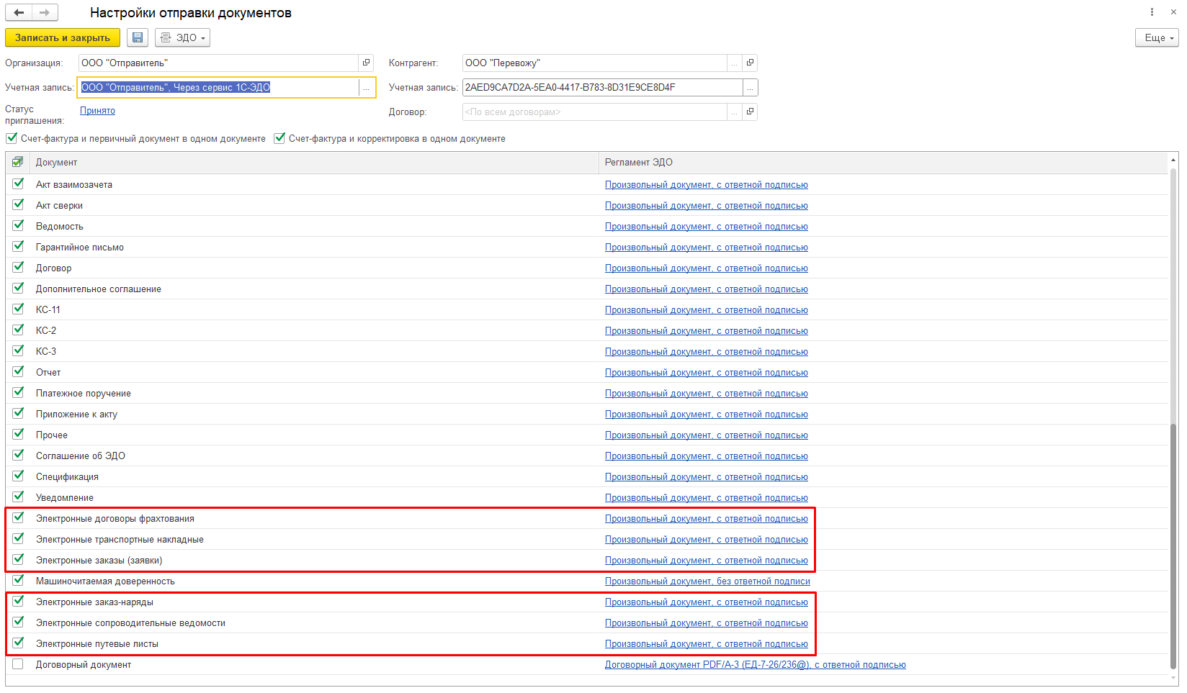Image resolution: width=1187 pixels, height=693 pixels.
Task: Open the Еще menu
Action: 1157,37
